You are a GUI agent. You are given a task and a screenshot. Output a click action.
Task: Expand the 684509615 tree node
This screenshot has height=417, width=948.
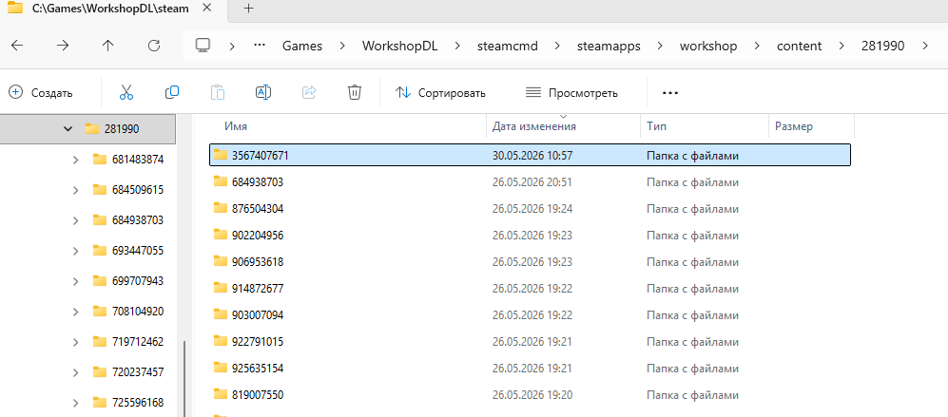(75, 190)
